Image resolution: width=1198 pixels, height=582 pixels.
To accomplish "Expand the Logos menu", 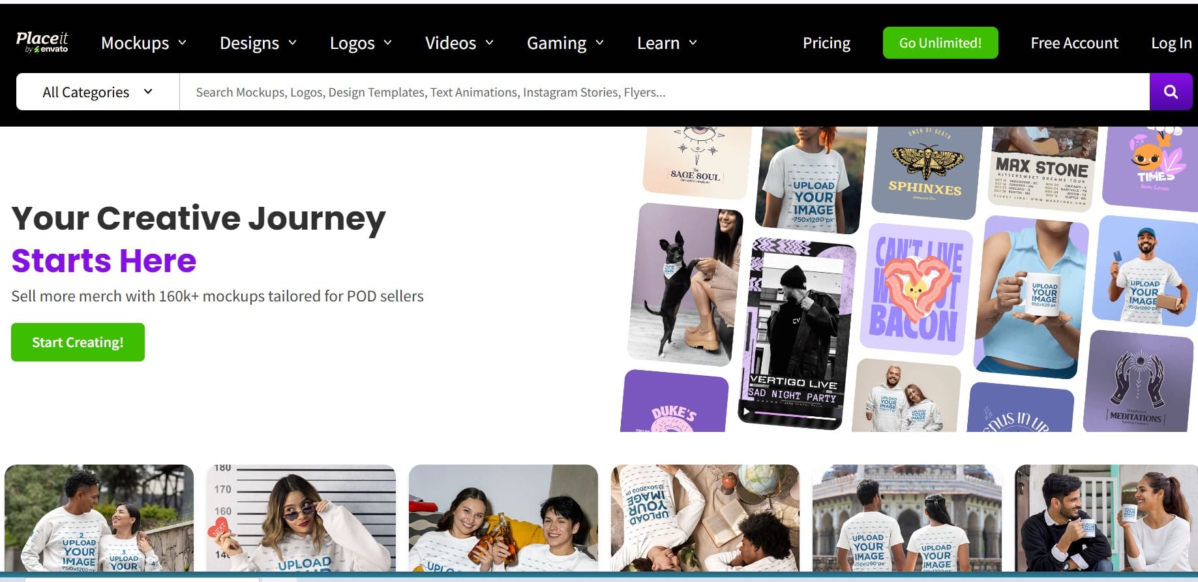I will pyautogui.click(x=361, y=43).
